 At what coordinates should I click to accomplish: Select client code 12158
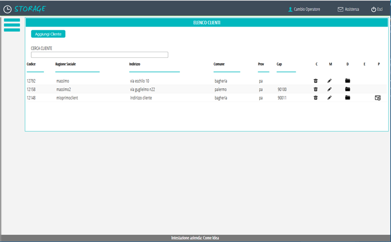click(31, 89)
